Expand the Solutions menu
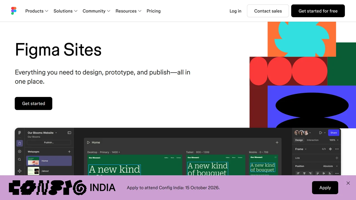 point(65,11)
